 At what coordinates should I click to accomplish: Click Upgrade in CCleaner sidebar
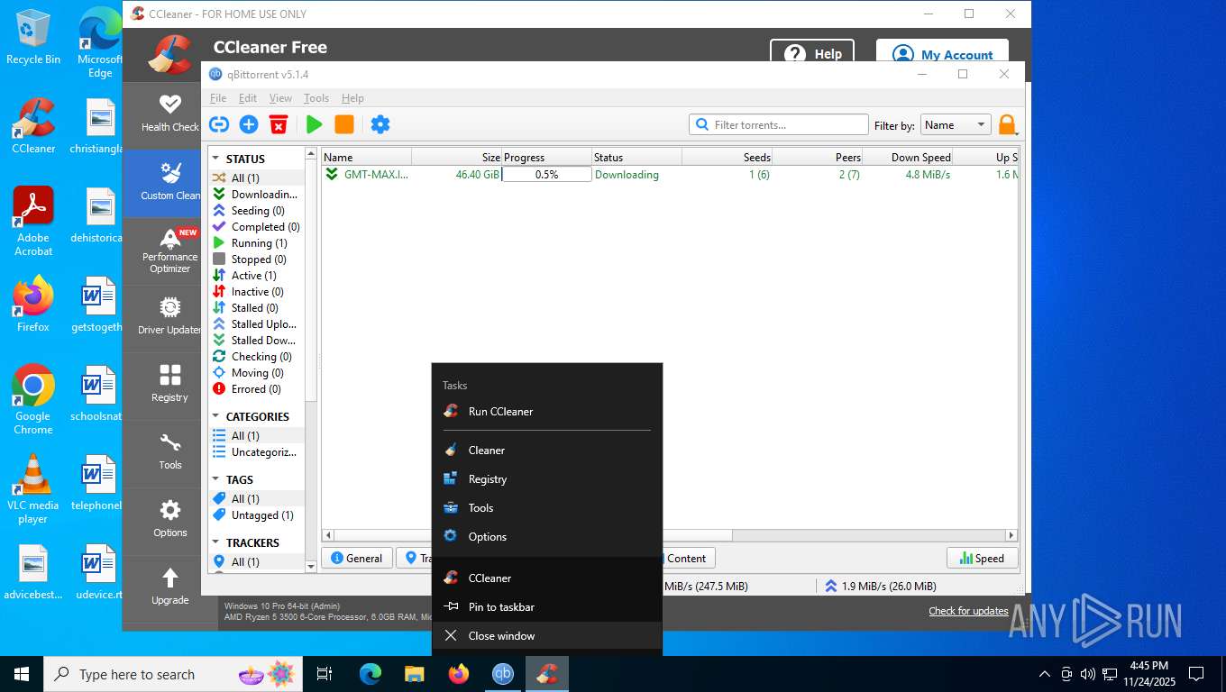[169, 587]
